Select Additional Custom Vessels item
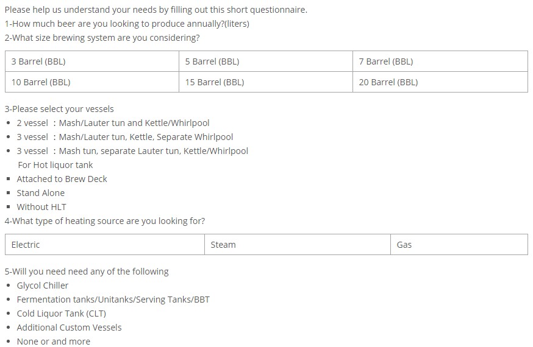The image size is (533, 347). 69,328
